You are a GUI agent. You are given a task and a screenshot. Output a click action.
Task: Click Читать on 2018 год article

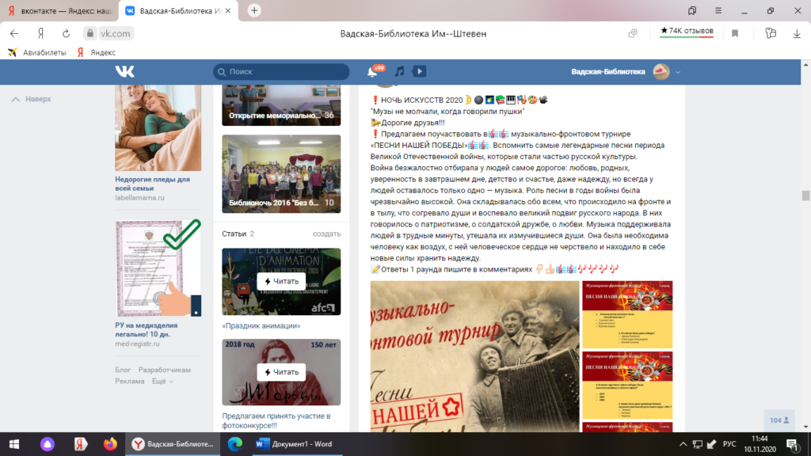(x=281, y=372)
